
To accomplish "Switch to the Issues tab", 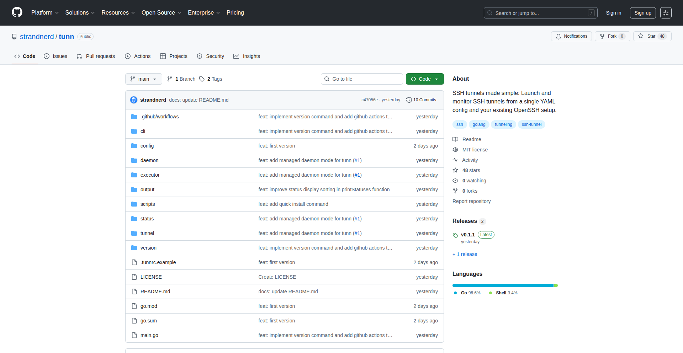I will coord(55,56).
